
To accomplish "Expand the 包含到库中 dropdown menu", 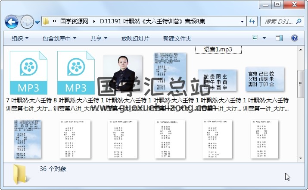I will [x=59, y=38].
